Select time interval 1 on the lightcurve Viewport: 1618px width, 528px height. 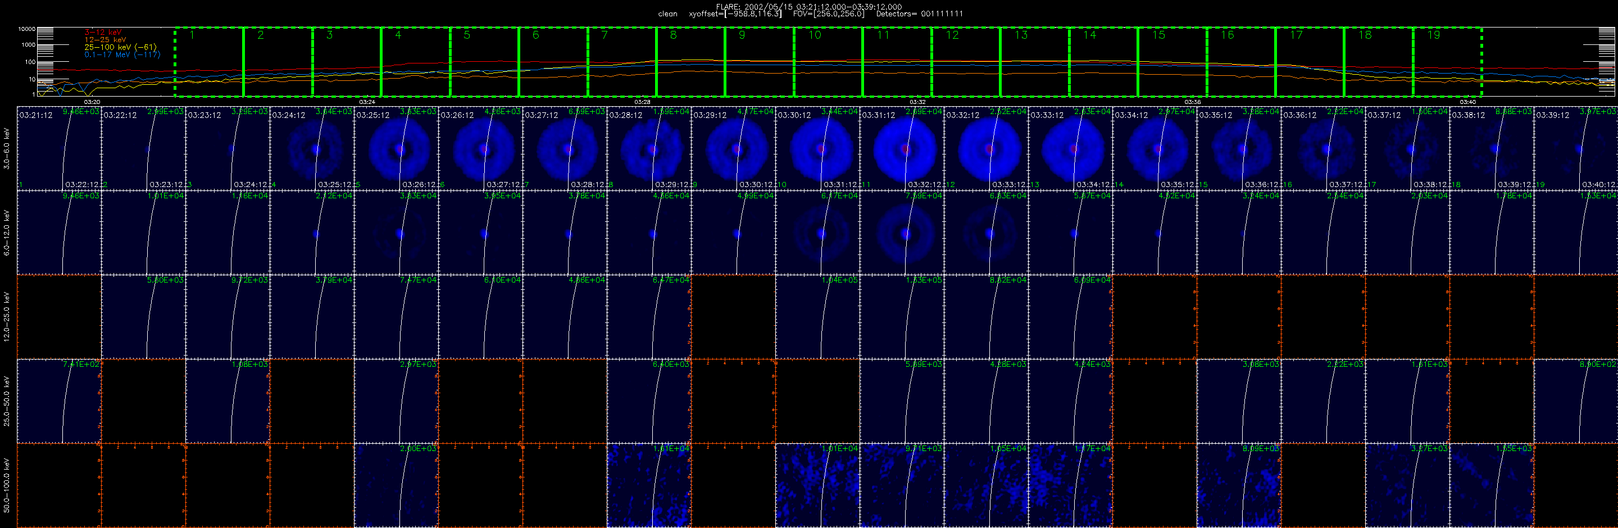(x=209, y=62)
